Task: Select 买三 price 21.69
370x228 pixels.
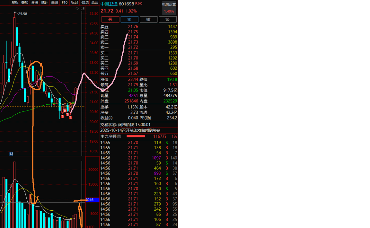Action: point(133,63)
